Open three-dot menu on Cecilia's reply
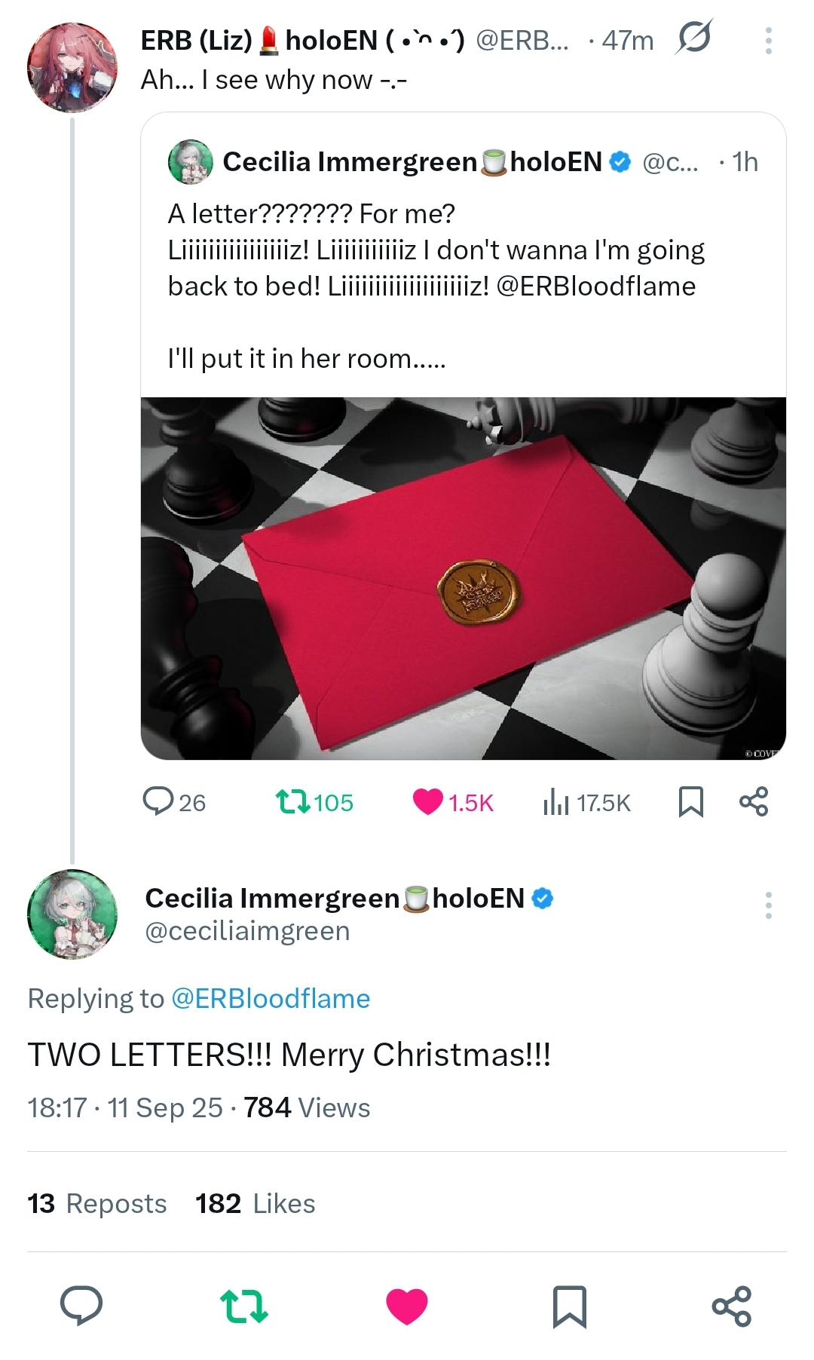 coord(768,905)
